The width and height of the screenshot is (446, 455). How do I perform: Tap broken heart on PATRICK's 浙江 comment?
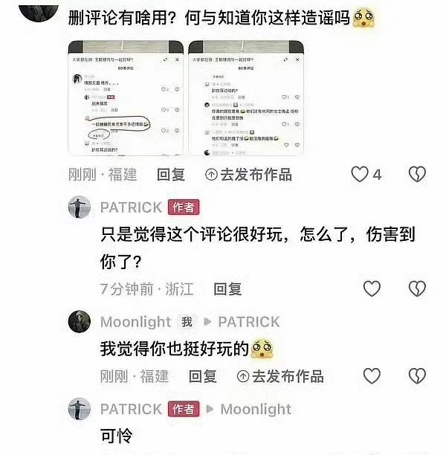click(417, 288)
